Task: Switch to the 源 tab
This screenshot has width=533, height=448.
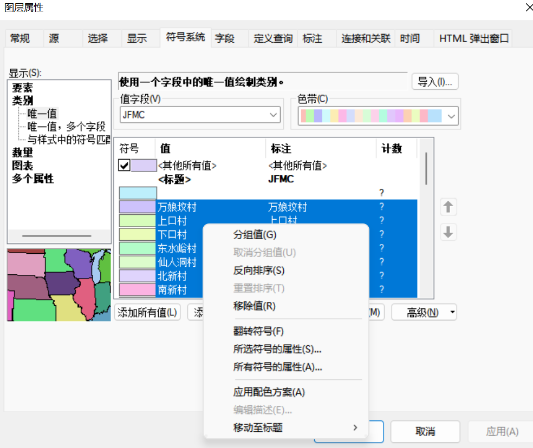Action: 54,38
